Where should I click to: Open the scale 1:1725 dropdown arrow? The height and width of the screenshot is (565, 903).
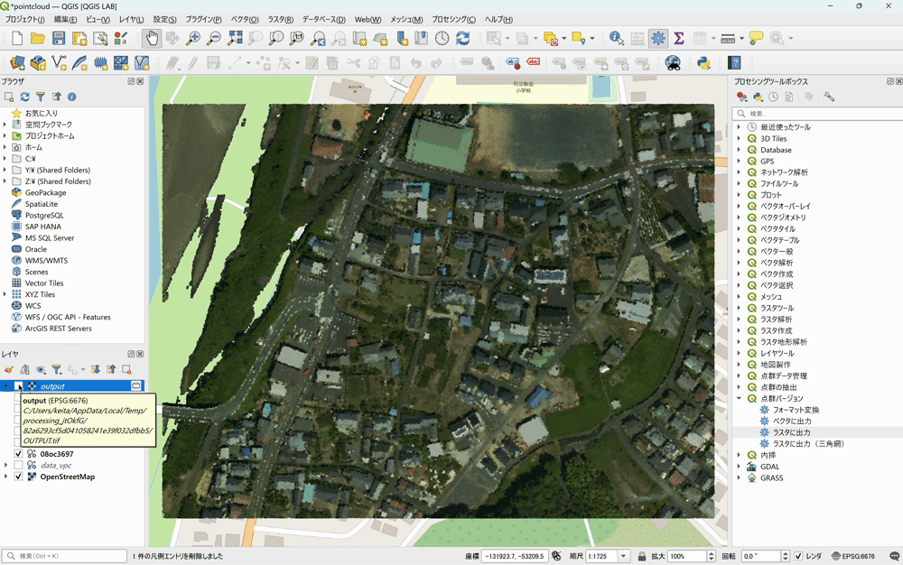click(623, 556)
